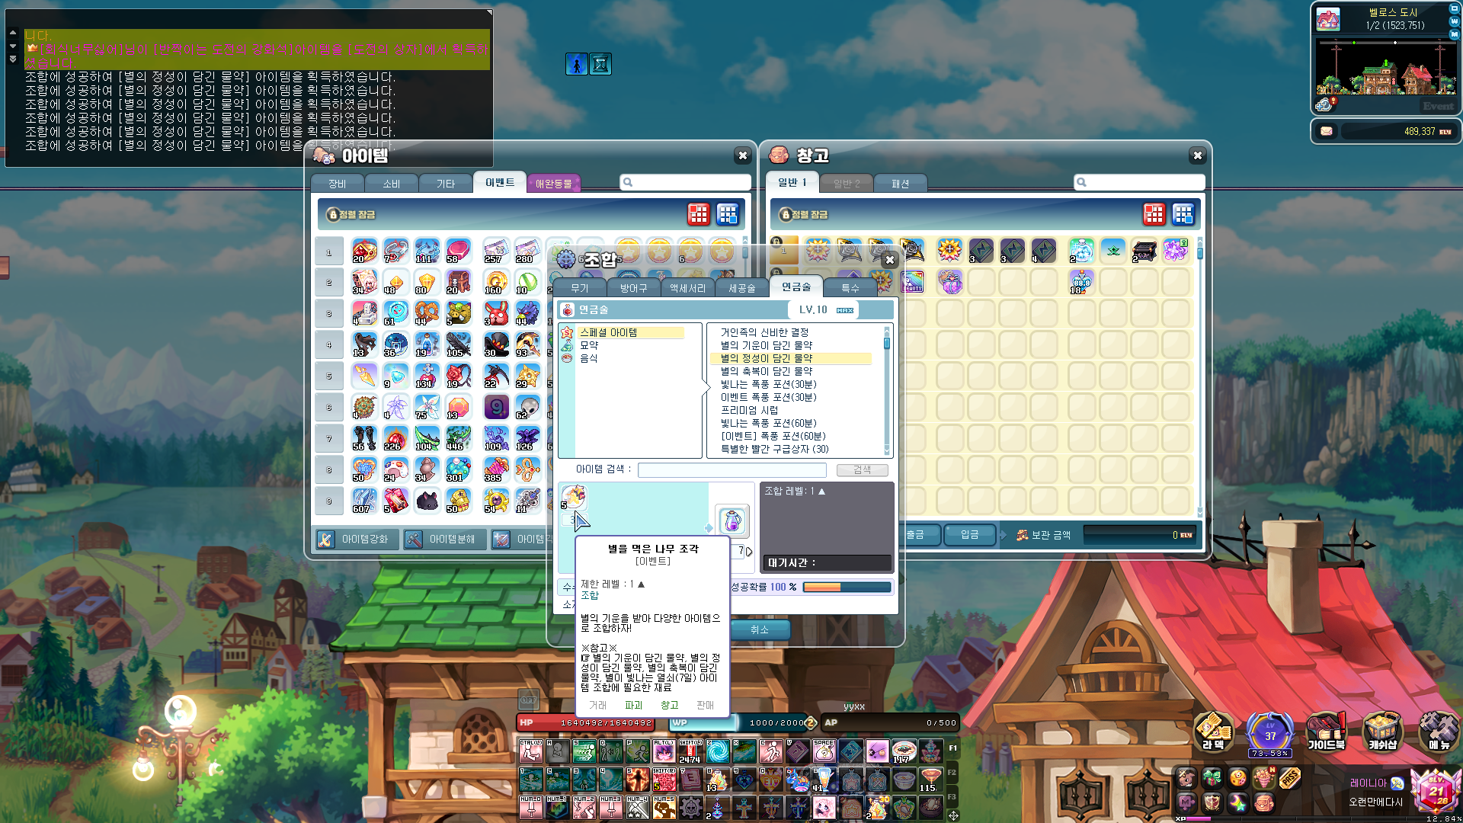Click the result potion bottle icon in 조합

732,521
